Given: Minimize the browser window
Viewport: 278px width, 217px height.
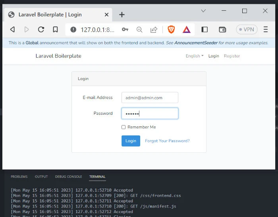Looking at the screenshot, I should pyautogui.click(x=224, y=11).
